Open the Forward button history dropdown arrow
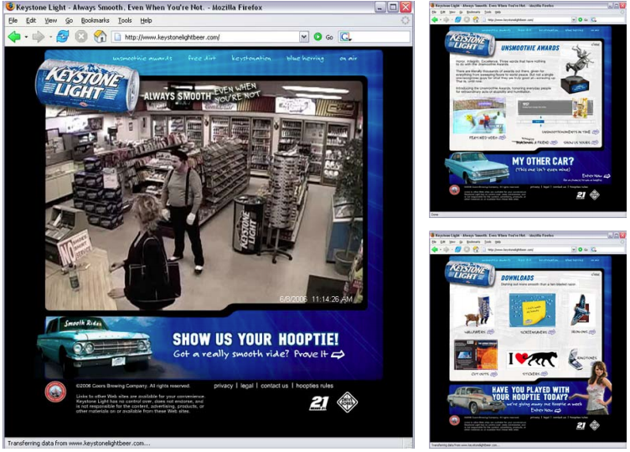This screenshot has height=452, width=630. pos(50,37)
